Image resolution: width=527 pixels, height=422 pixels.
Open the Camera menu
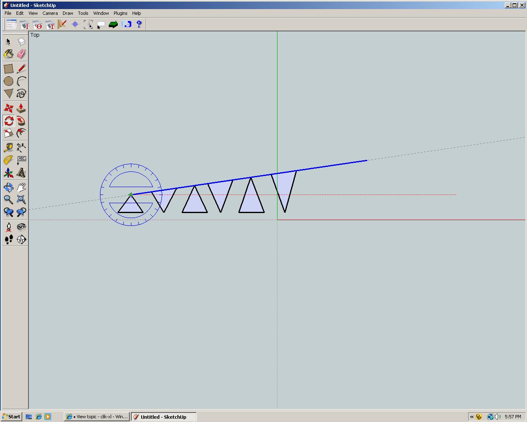[50, 13]
